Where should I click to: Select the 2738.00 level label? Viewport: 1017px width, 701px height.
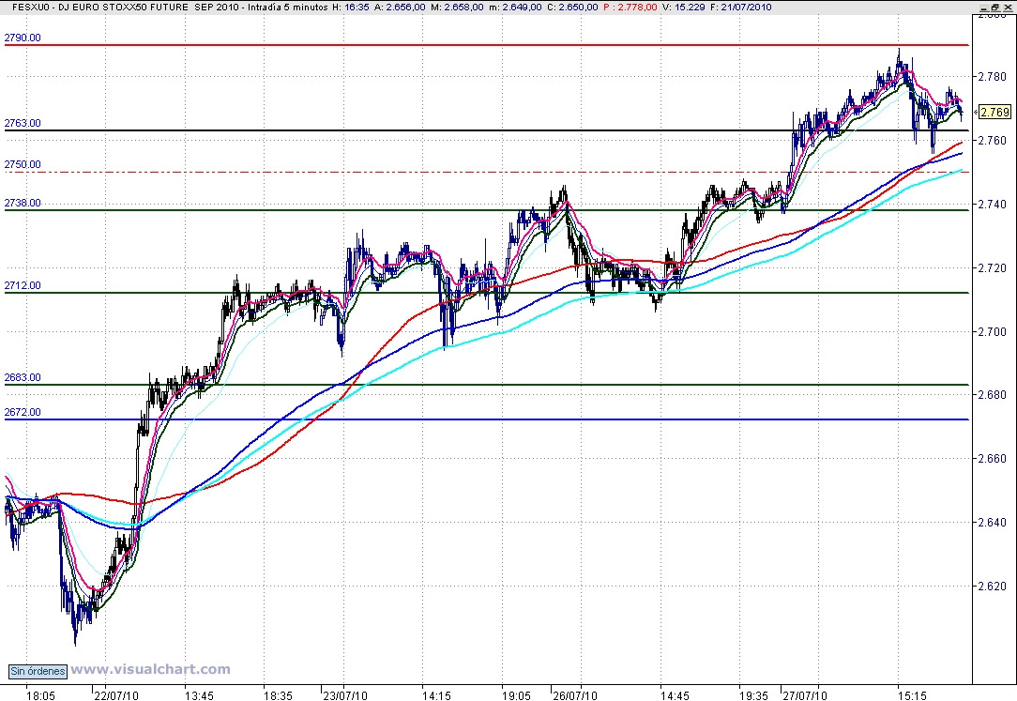(x=23, y=203)
